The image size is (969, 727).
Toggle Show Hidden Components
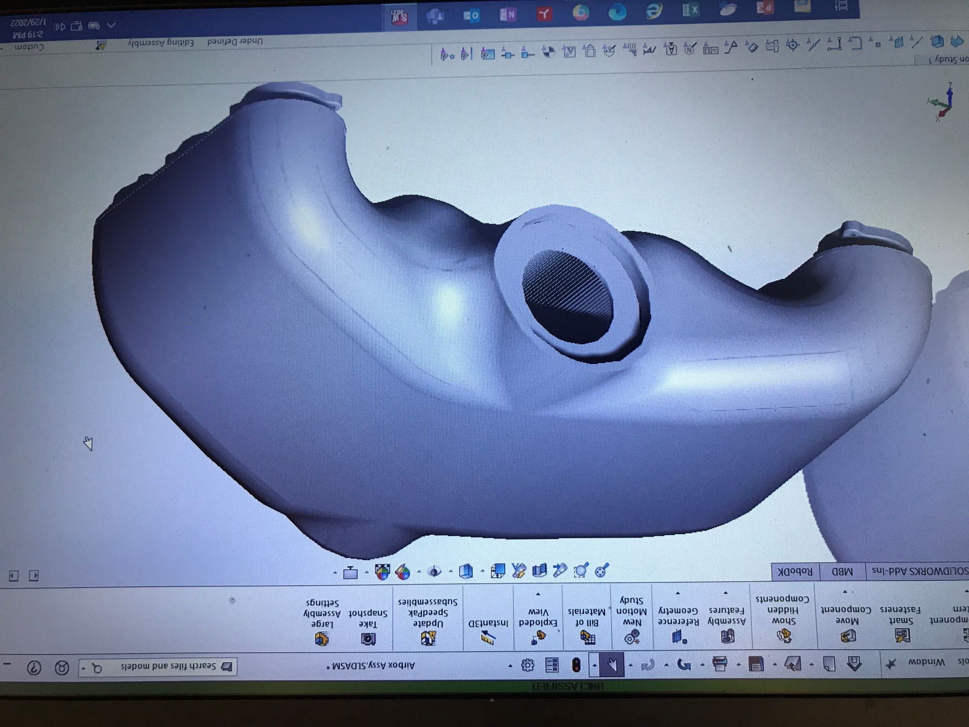click(x=784, y=636)
